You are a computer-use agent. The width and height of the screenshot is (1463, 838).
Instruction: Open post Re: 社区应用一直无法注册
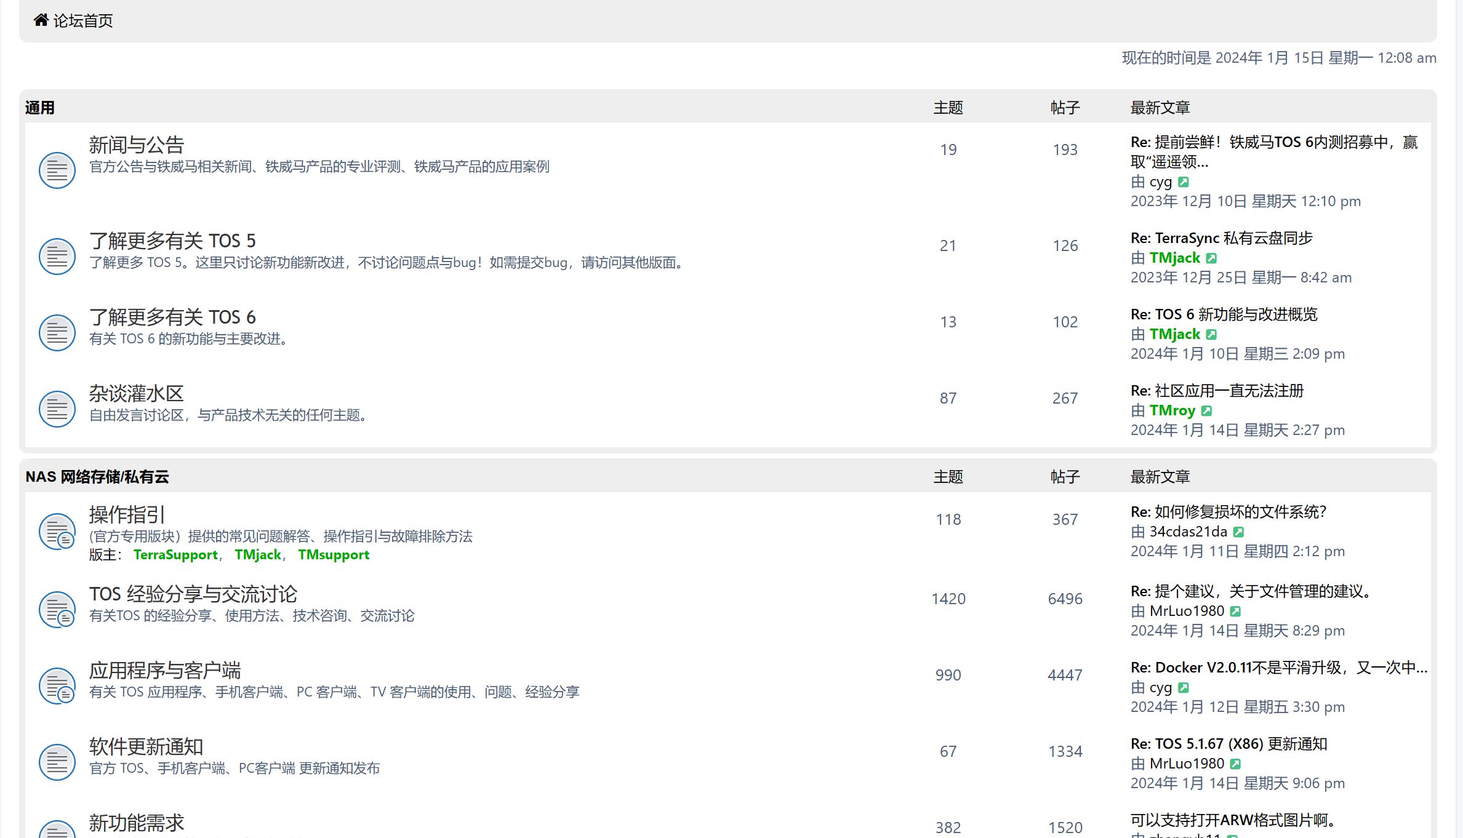click(x=1217, y=391)
